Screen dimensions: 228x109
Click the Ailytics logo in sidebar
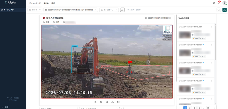pos(10,3)
